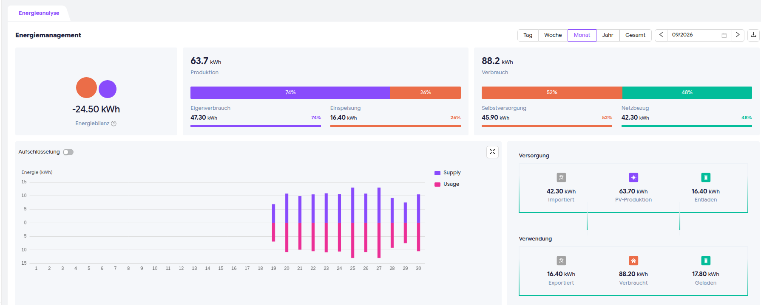761x305 pixels.
Task: Click the Verbraucht 88.20 kWh value
Action: pos(633,274)
